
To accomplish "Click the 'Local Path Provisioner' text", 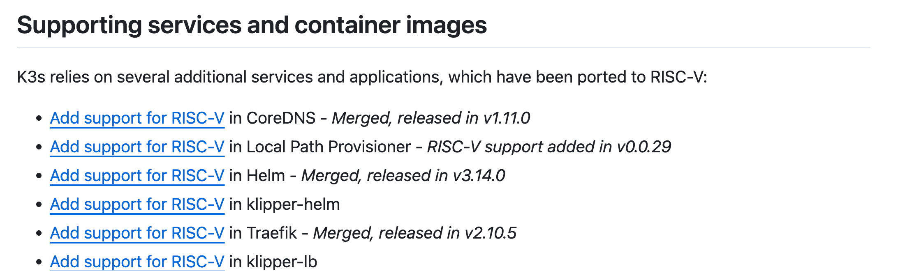I will [329, 147].
